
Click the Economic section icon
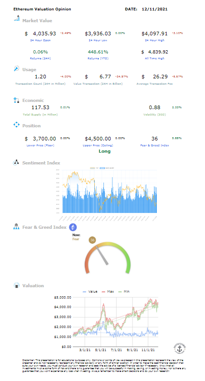point(16,100)
